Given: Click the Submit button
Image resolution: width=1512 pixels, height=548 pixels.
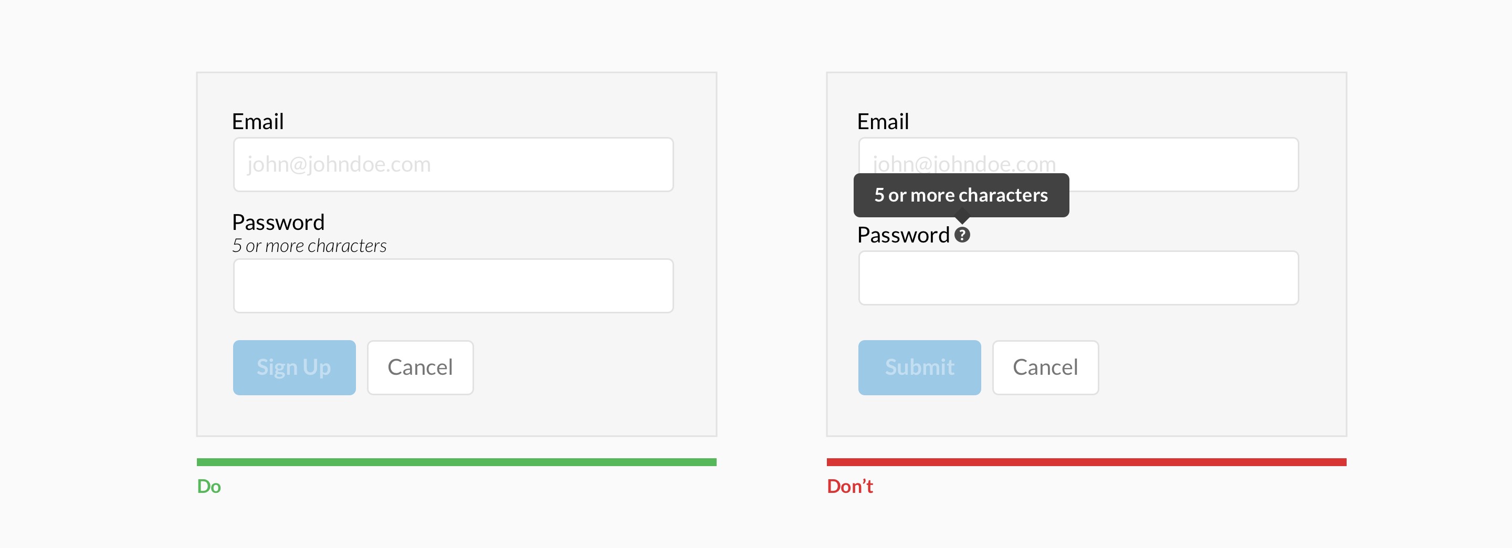Looking at the screenshot, I should (919, 367).
